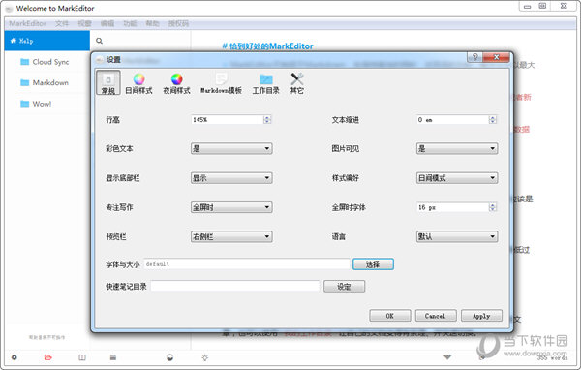Image resolution: width=581 pixels, height=370 pixels.
Task: Confirm settings with OK button
Action: [390, 316]
